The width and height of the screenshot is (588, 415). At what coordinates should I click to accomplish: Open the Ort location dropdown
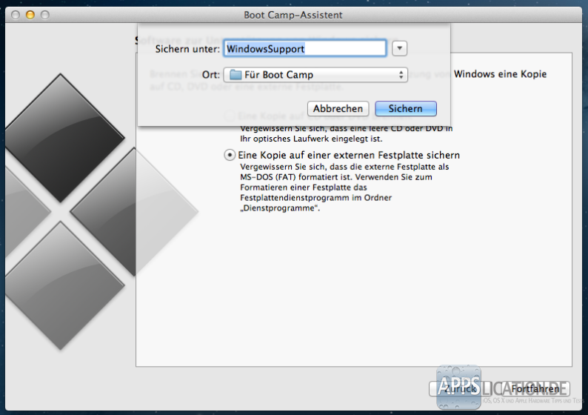point(315,75)
